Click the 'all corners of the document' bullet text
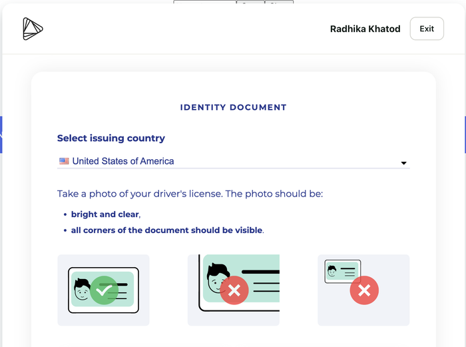Image resolution: width=466 pixels, height=347 pixels. click(167, 230)
